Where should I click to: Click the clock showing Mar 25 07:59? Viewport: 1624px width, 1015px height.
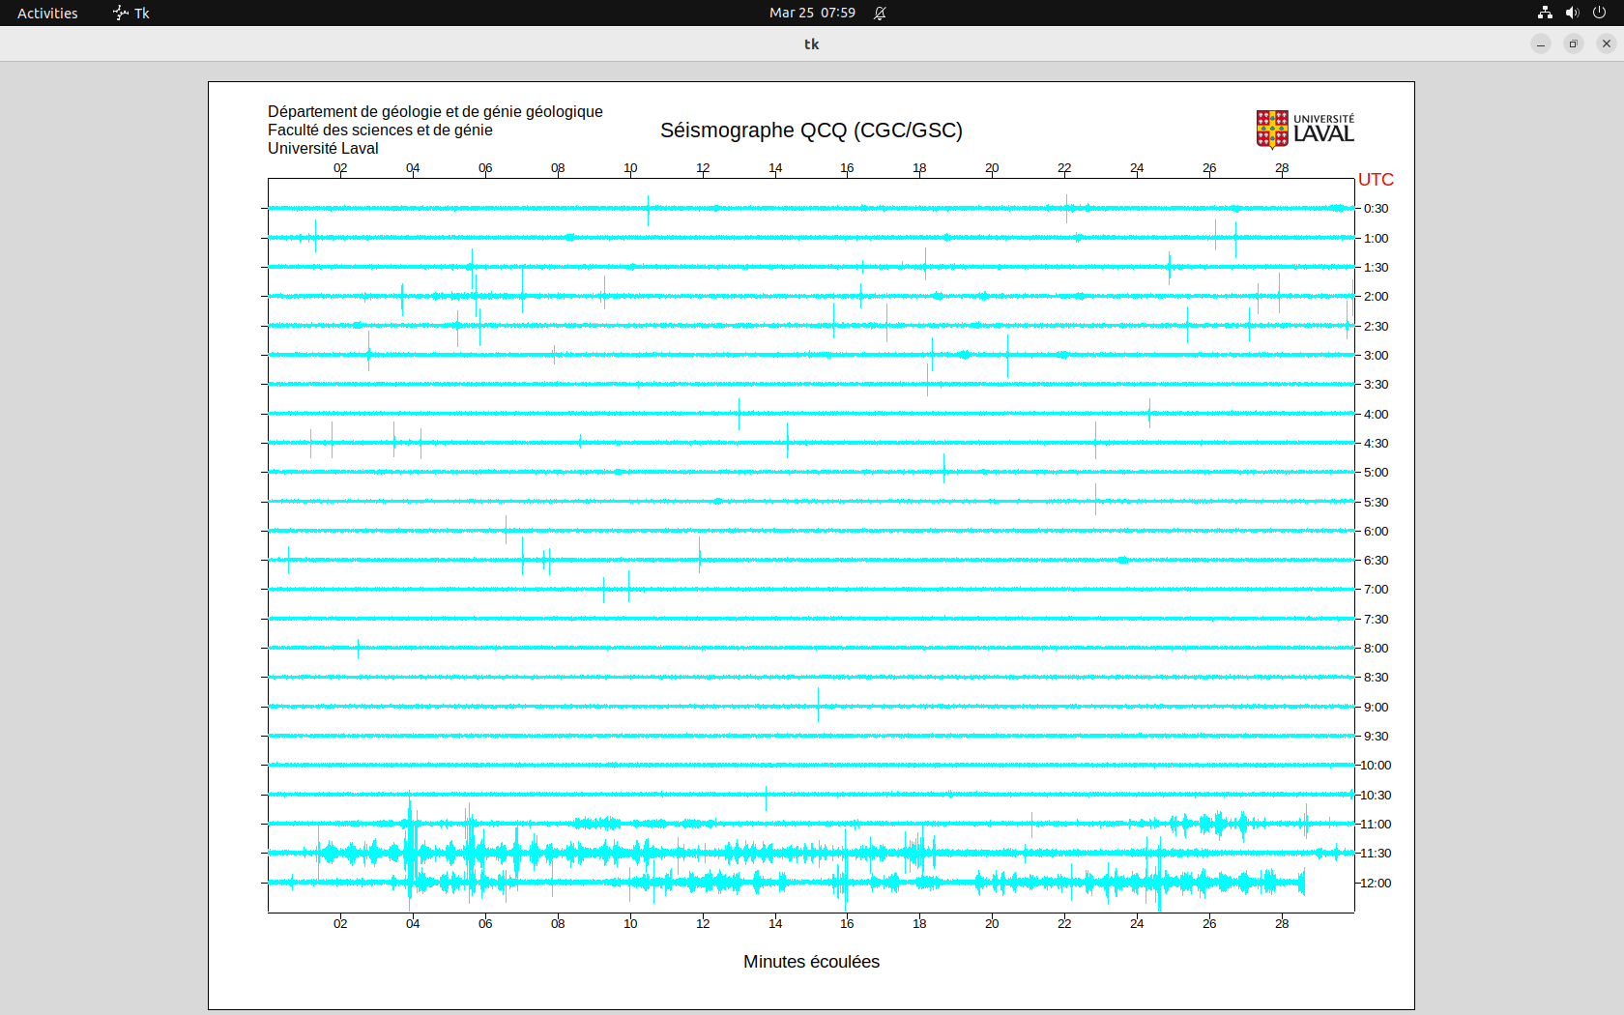[812, 13]
